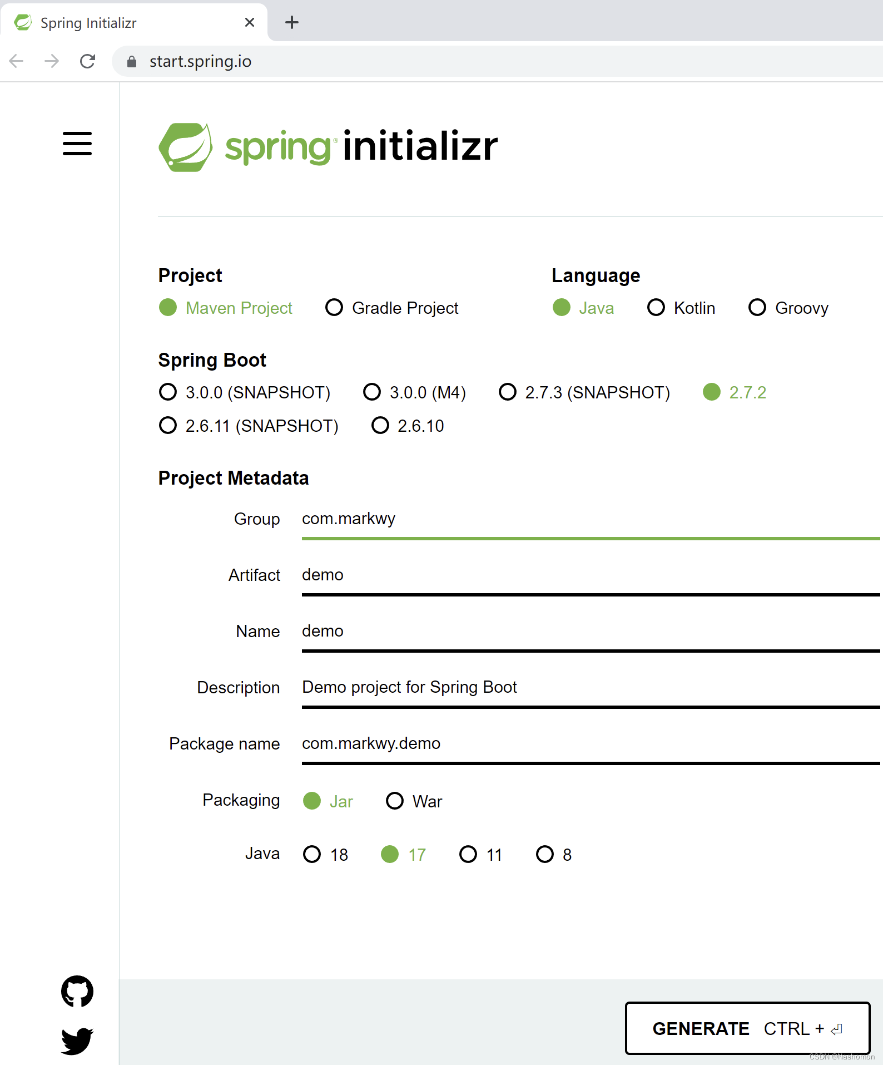Click the GENERATE button

coord(747,1028)
